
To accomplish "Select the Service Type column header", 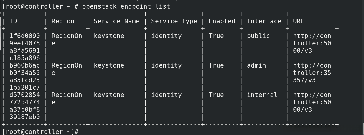I will pyautogui.click(x=174, y=21).
